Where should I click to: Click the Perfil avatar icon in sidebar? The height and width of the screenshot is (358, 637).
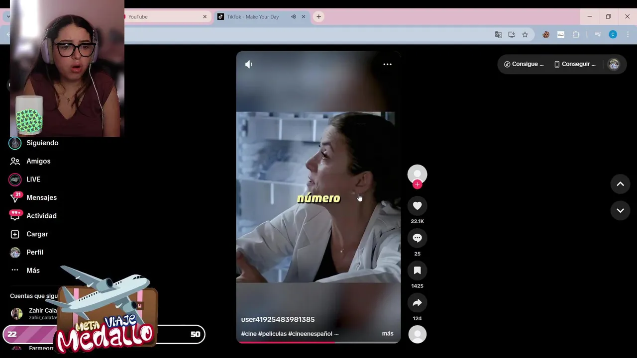pos(15,252)
